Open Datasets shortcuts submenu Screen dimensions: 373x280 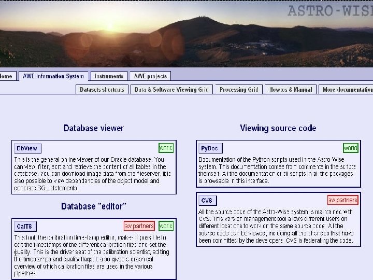tap(102, 90)
